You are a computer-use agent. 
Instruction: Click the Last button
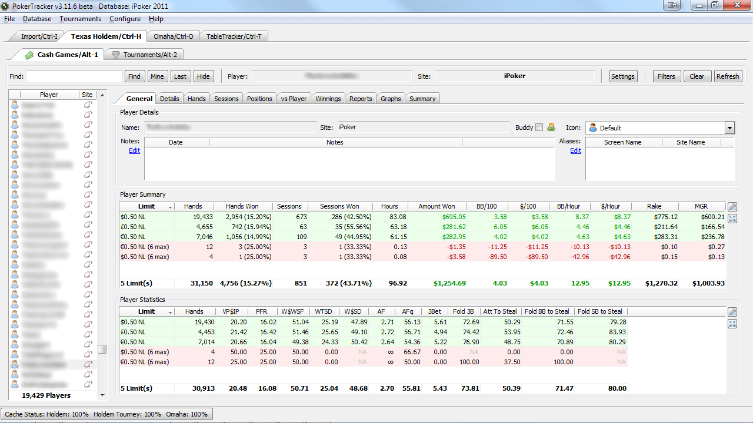tap(181, 76)
